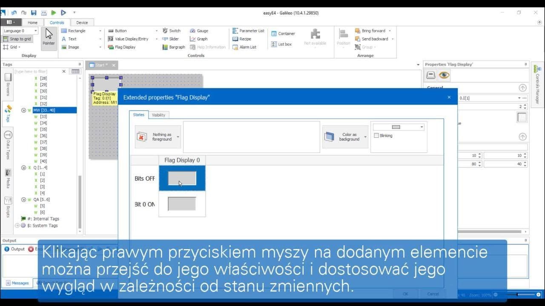Insert an Alarm List control
The image size is (545, 306).
click(244, 47)
